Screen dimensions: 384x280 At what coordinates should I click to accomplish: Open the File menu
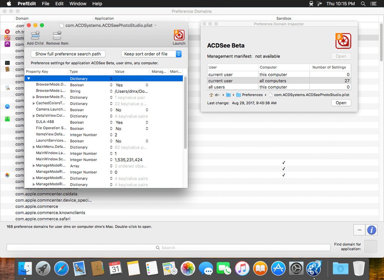[45, 4]
